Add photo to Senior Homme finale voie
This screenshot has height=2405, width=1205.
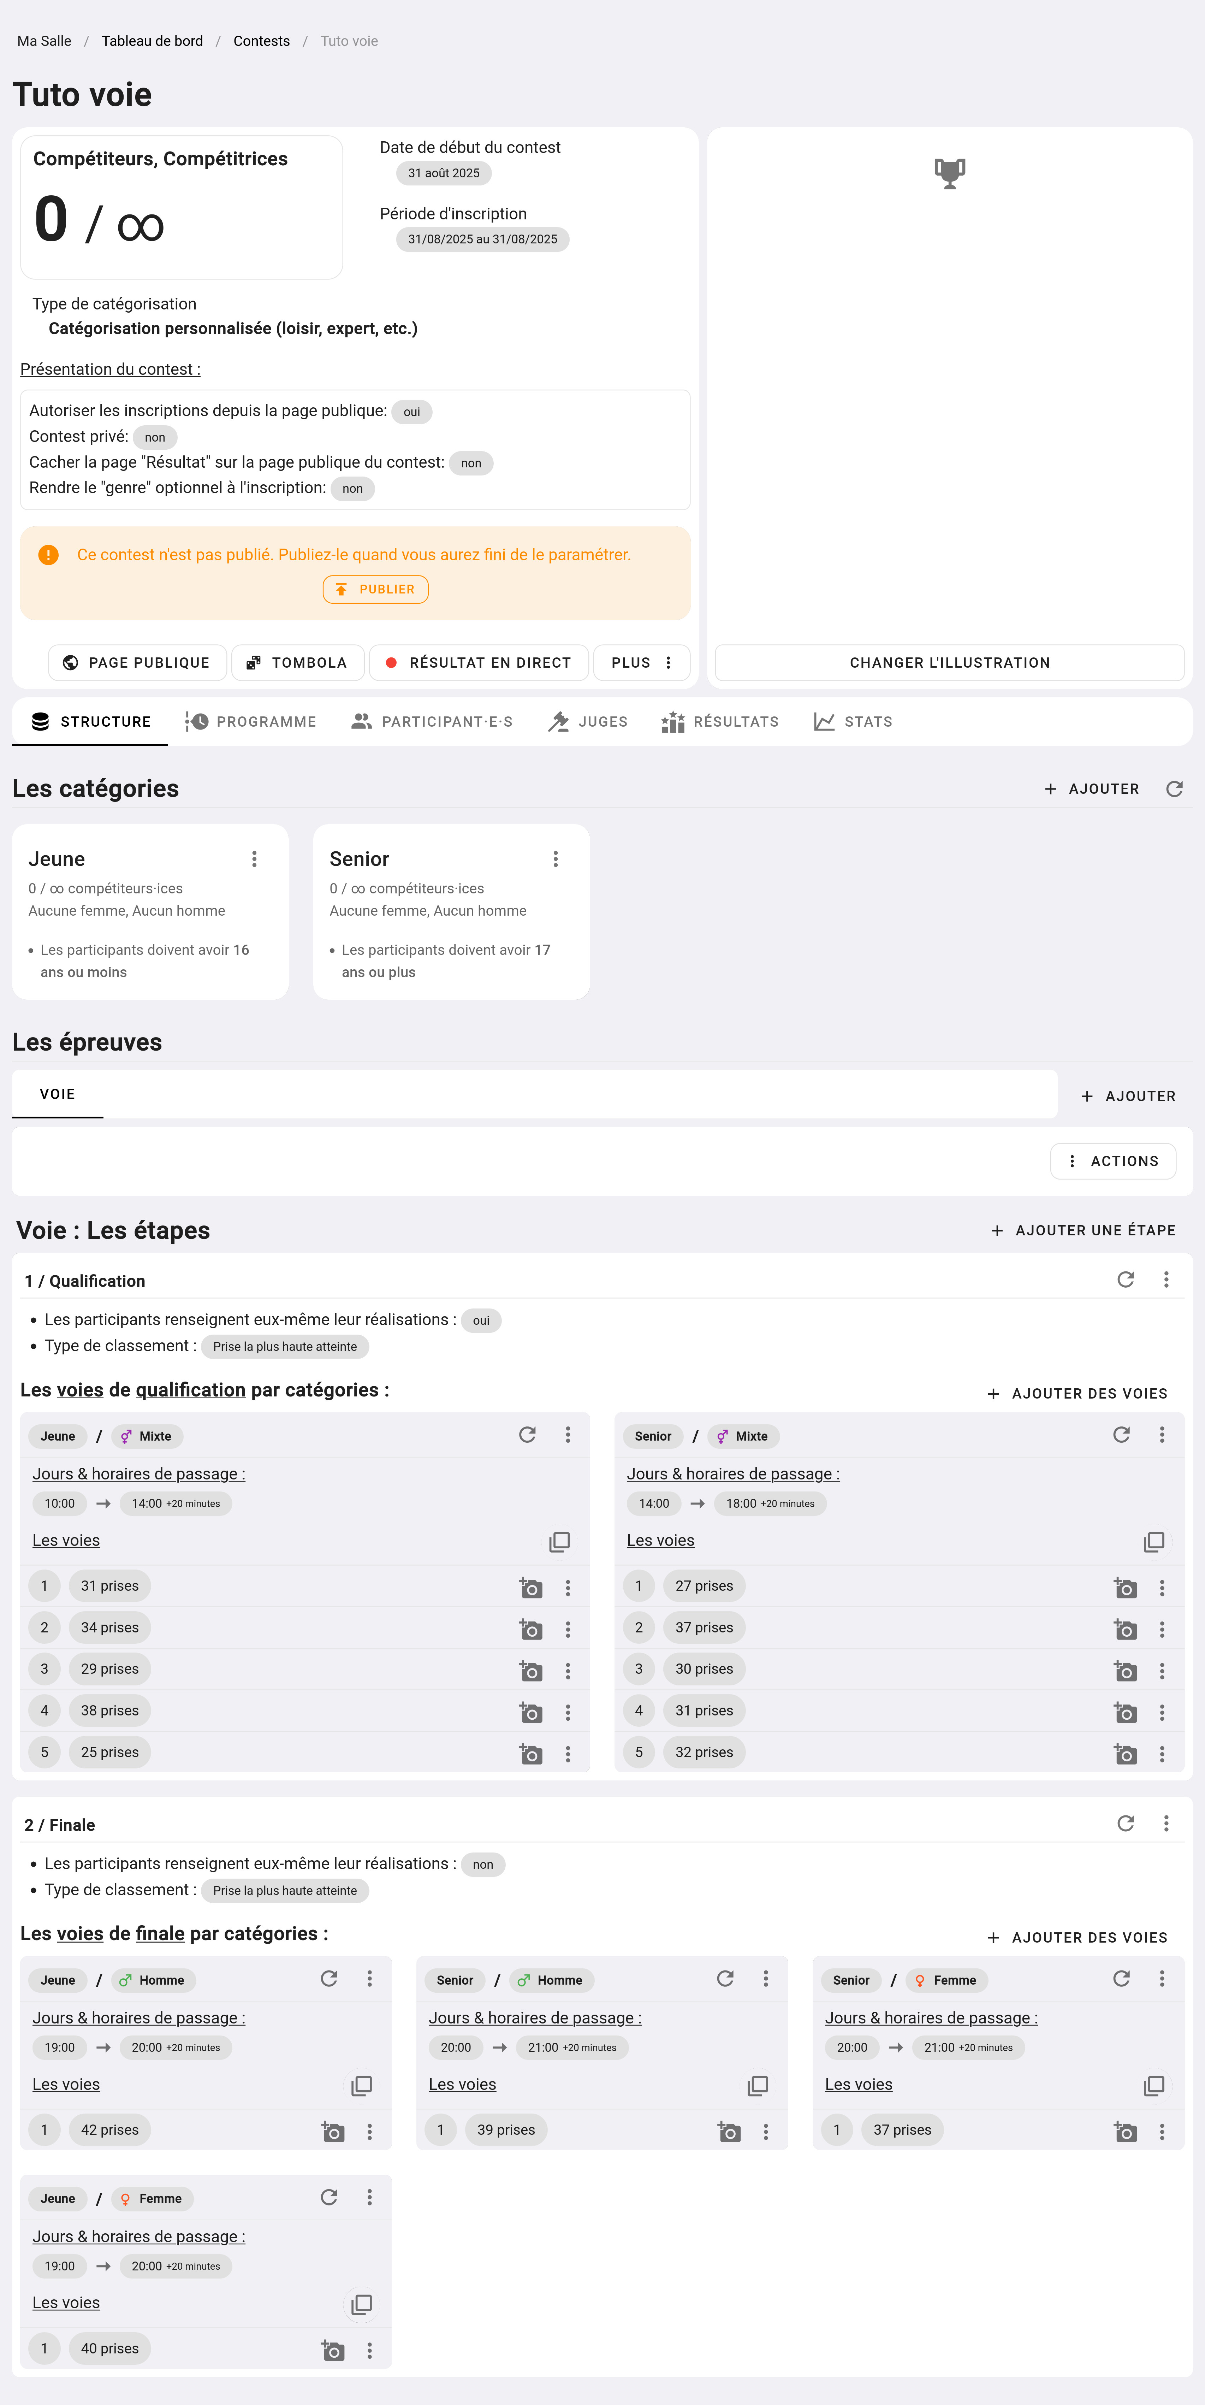coord(729,2132)
